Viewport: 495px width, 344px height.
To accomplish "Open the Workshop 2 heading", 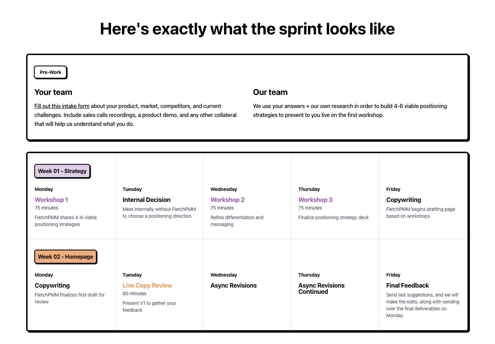I will [x=228, y=200].
